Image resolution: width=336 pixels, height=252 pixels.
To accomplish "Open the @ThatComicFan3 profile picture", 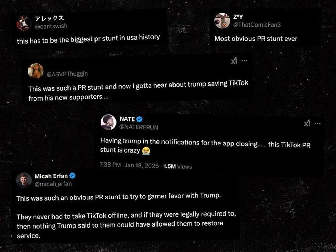I will [x=222, y=21].
